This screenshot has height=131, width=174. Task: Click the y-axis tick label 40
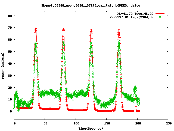tap(10, 64)
